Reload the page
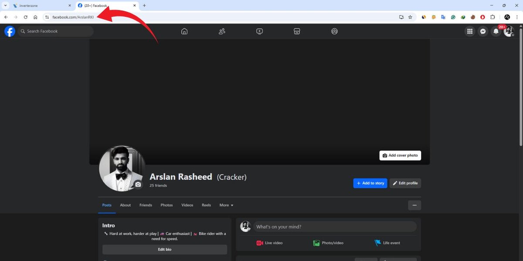 click(25, 17)
